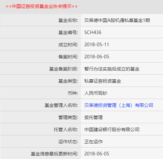This screenshot has height=159, width=163.
Task: Click the filing date value next to 备案时间
Action: point(97,57)
